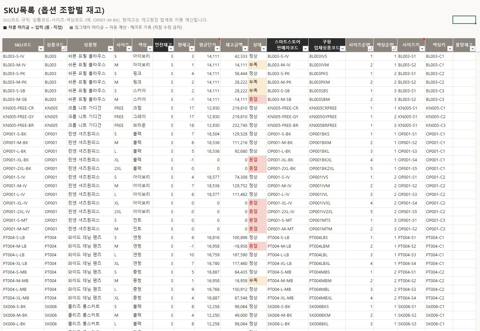Open the 색상키 column filter dropdown
The height and width of the screenshot is (331, 480).
coord(450,49)
